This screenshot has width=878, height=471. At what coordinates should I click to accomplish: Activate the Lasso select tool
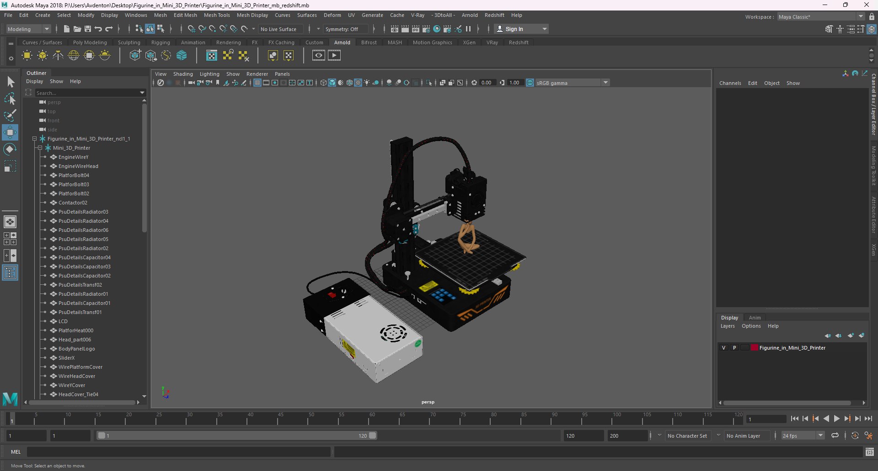click(10, 99)
